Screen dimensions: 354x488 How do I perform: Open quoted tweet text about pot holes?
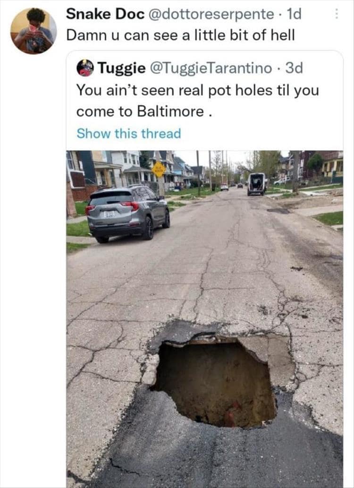(198, 101)
